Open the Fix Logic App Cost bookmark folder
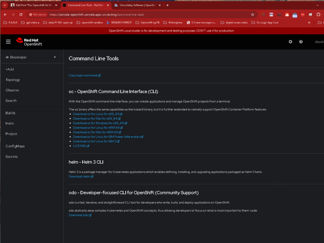 pos(265,22)
